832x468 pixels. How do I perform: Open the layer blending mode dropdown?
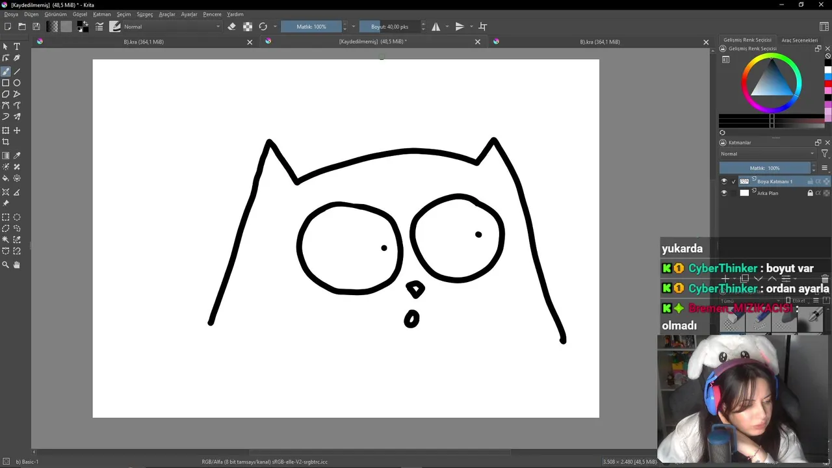(x=767, y=154)
